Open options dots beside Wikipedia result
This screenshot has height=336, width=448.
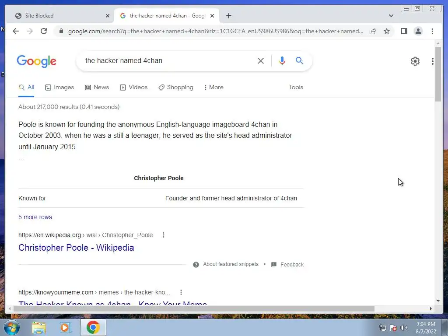click(164, 235)
